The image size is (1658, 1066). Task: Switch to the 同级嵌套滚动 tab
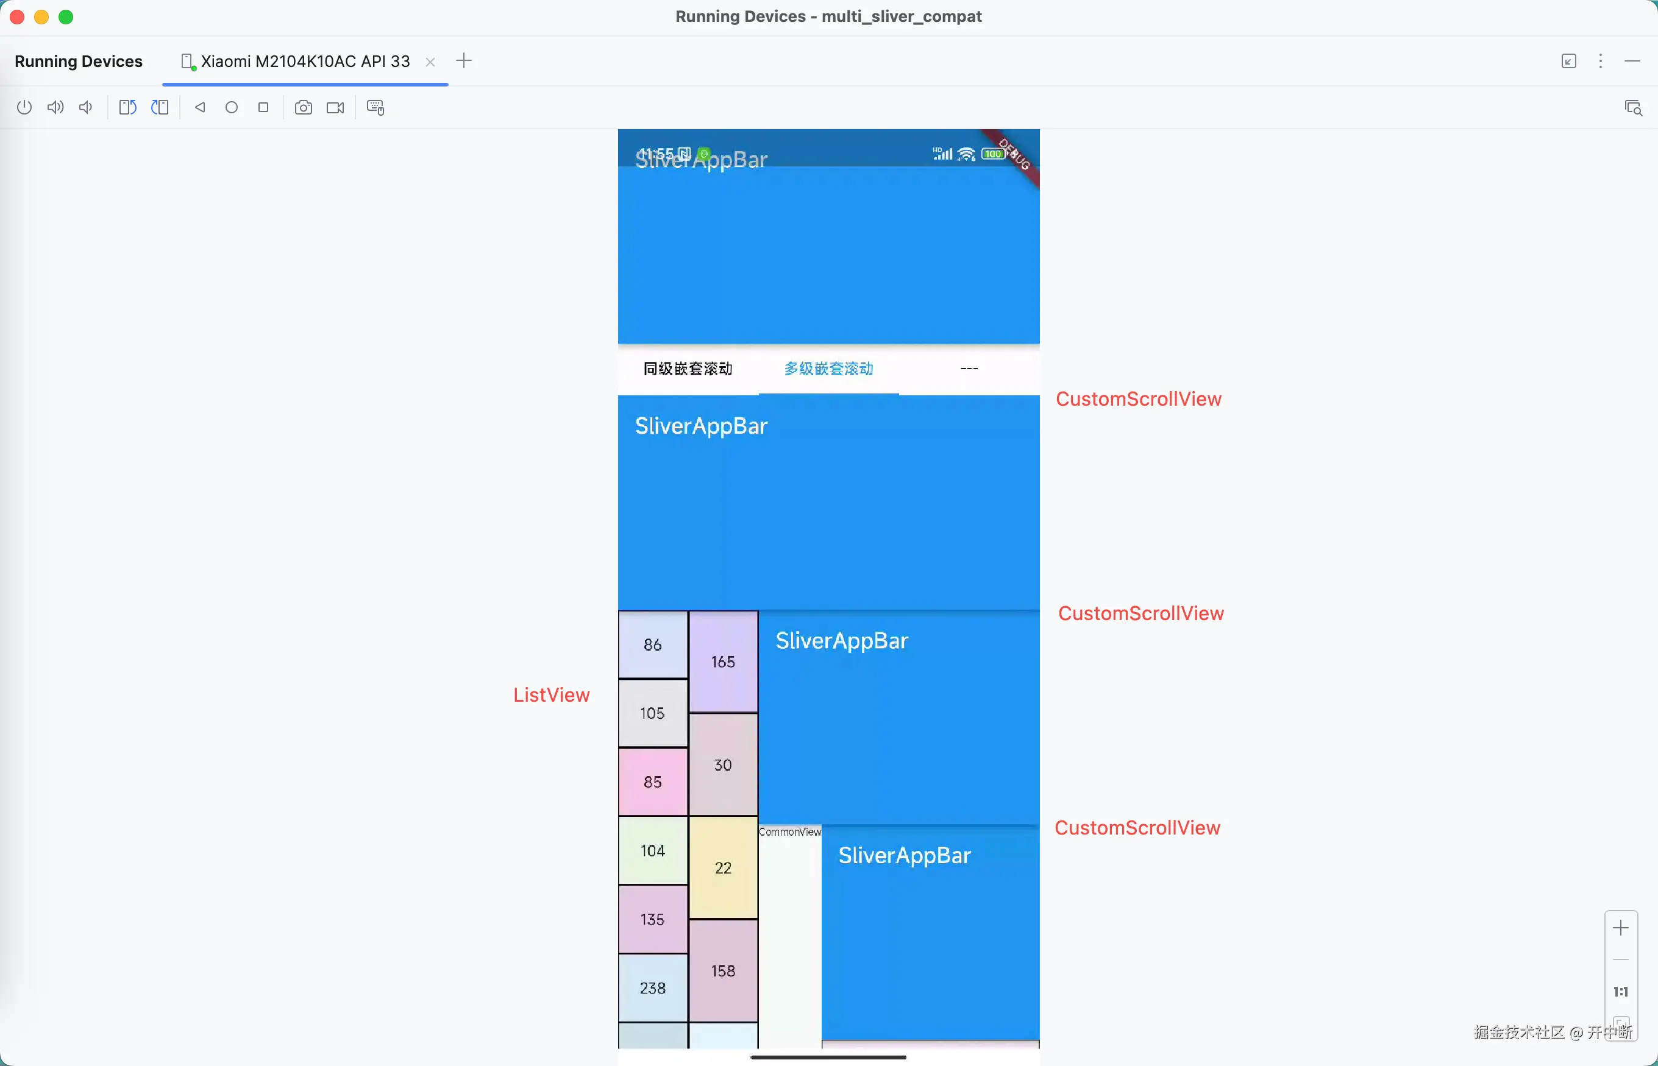point(688,369)
